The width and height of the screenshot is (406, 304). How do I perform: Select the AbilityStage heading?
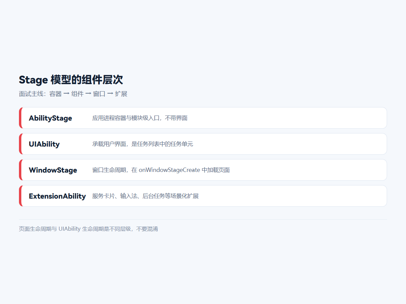(x=50, y=118)
